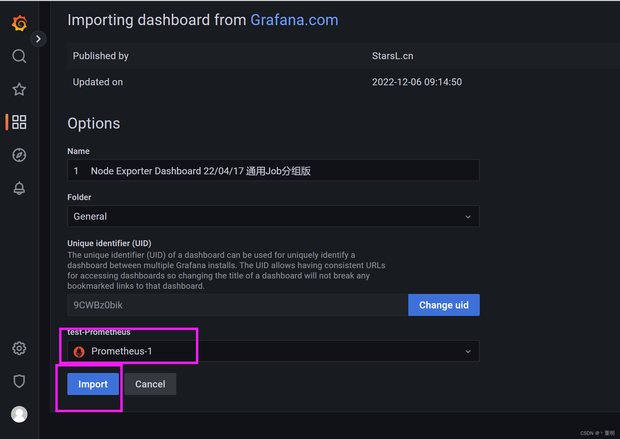Select the StarsL.cn publisher text
The image size is (620, 439).
[x=392, y=56]
